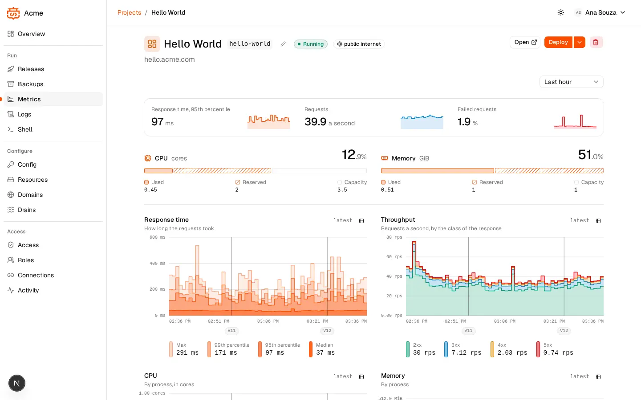641x400 pixels.
Task: Go to Roles page
Action: tap(53, 260)
